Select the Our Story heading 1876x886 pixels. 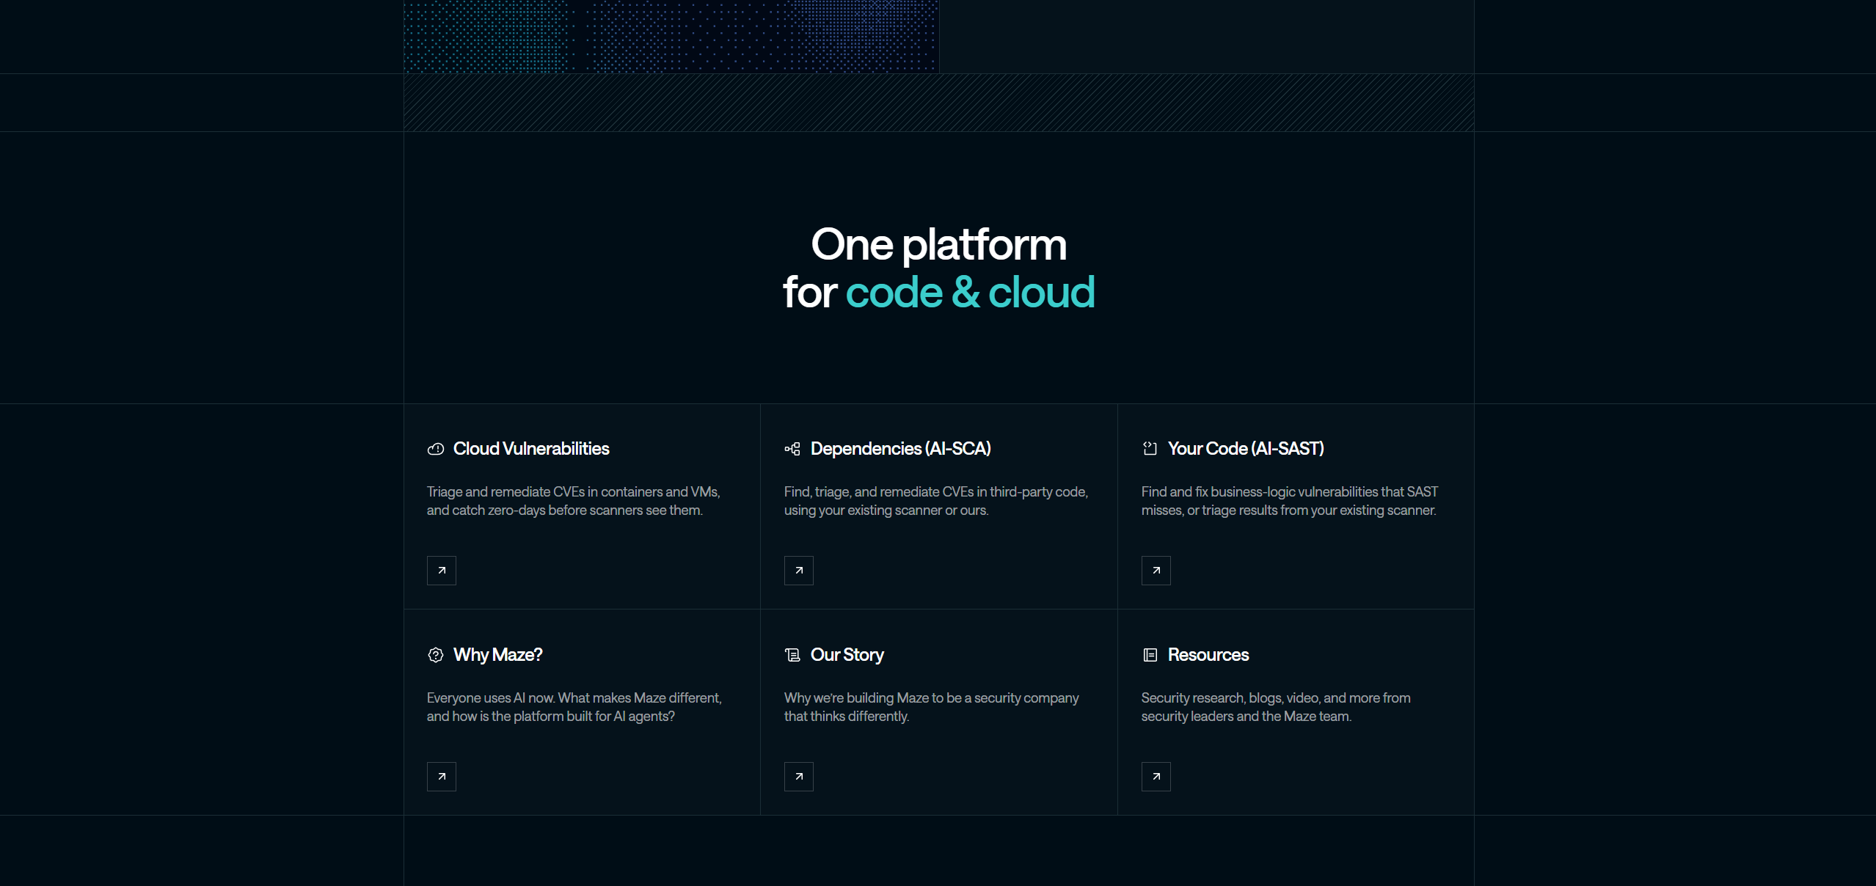[x=847, y=655]
